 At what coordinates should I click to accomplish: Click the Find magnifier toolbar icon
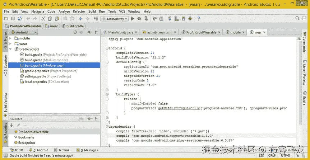coord(65,19)
